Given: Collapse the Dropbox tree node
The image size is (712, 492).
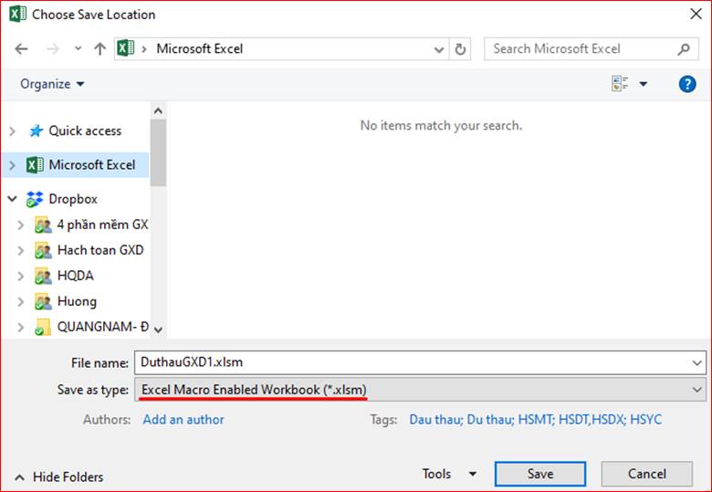Looking at the screenshot, I should [12, 199].
